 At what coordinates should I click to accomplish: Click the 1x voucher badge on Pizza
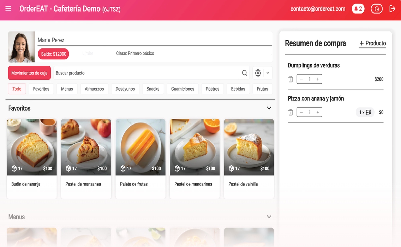[365, 112]
